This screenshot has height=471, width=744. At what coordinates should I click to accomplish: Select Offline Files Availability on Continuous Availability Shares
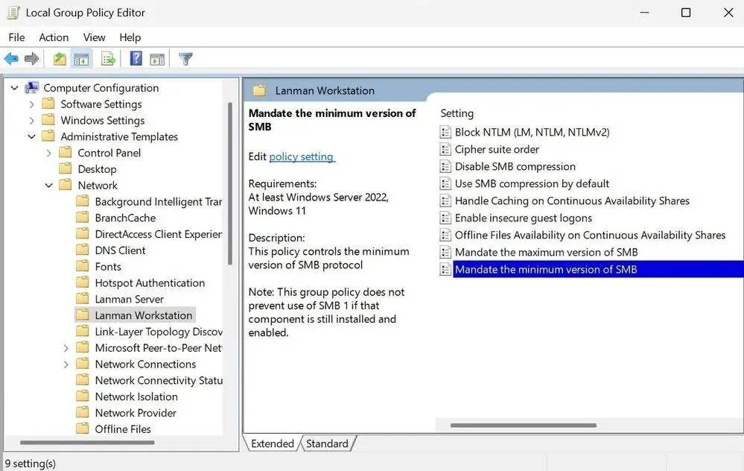(x=590, y=235)
